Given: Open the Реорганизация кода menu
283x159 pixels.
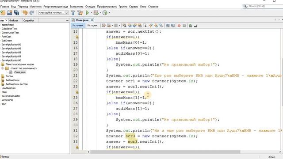Looking at the screenshot, I should [56, 7].
